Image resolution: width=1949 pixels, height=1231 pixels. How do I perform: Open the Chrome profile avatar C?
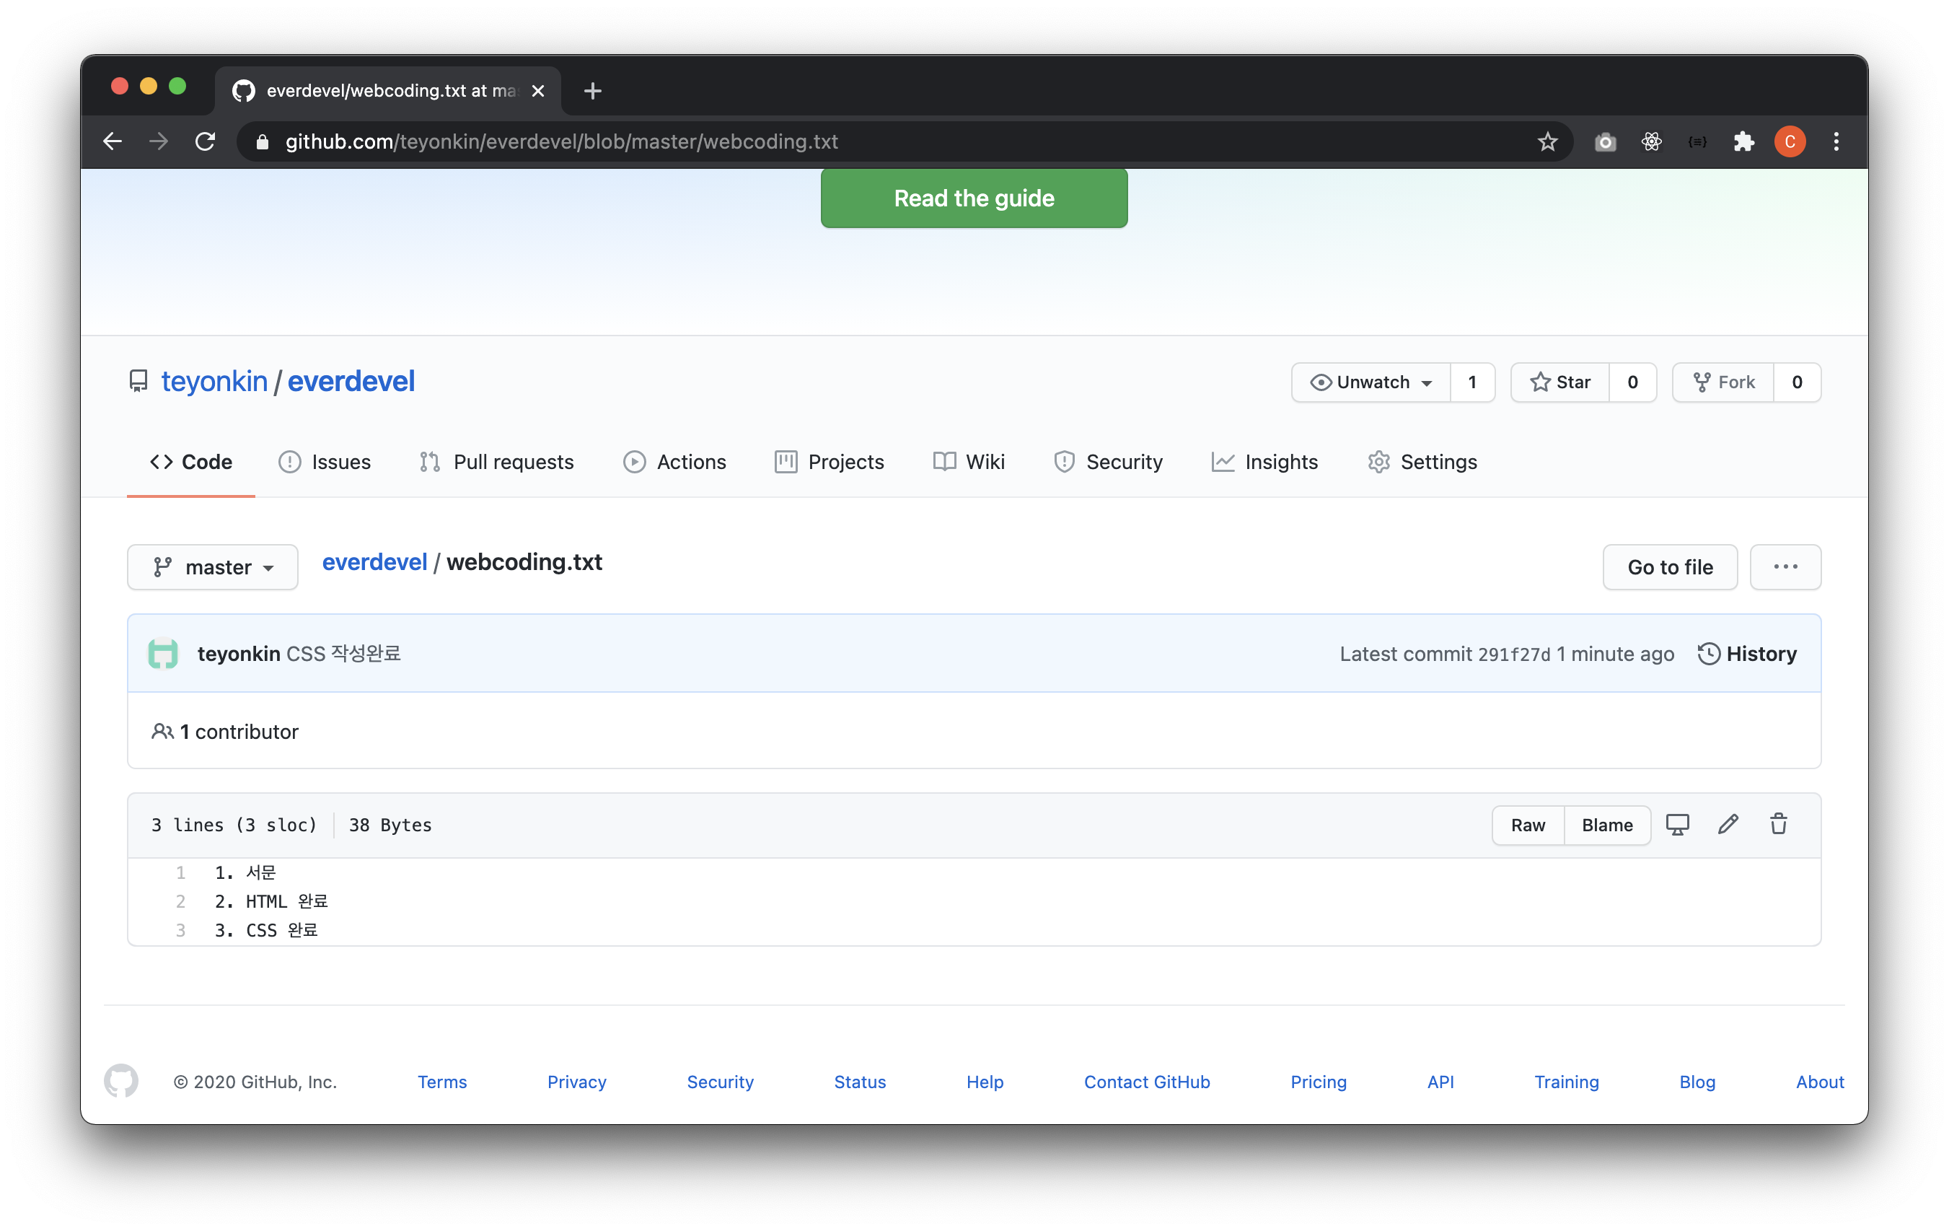1790,141
